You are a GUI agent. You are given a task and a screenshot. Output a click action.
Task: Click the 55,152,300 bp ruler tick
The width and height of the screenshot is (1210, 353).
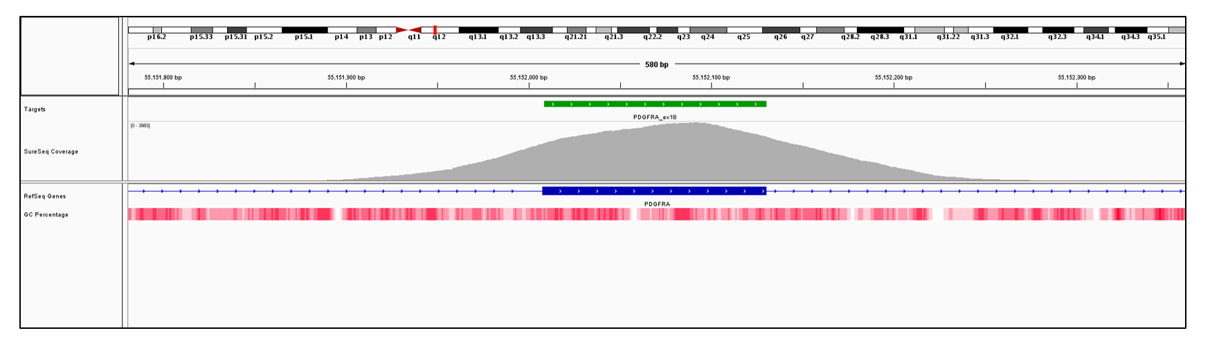[1076, 77]
